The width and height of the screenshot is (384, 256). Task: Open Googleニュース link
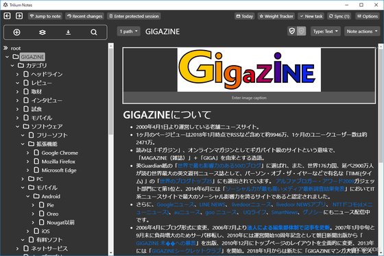point(176,205)
